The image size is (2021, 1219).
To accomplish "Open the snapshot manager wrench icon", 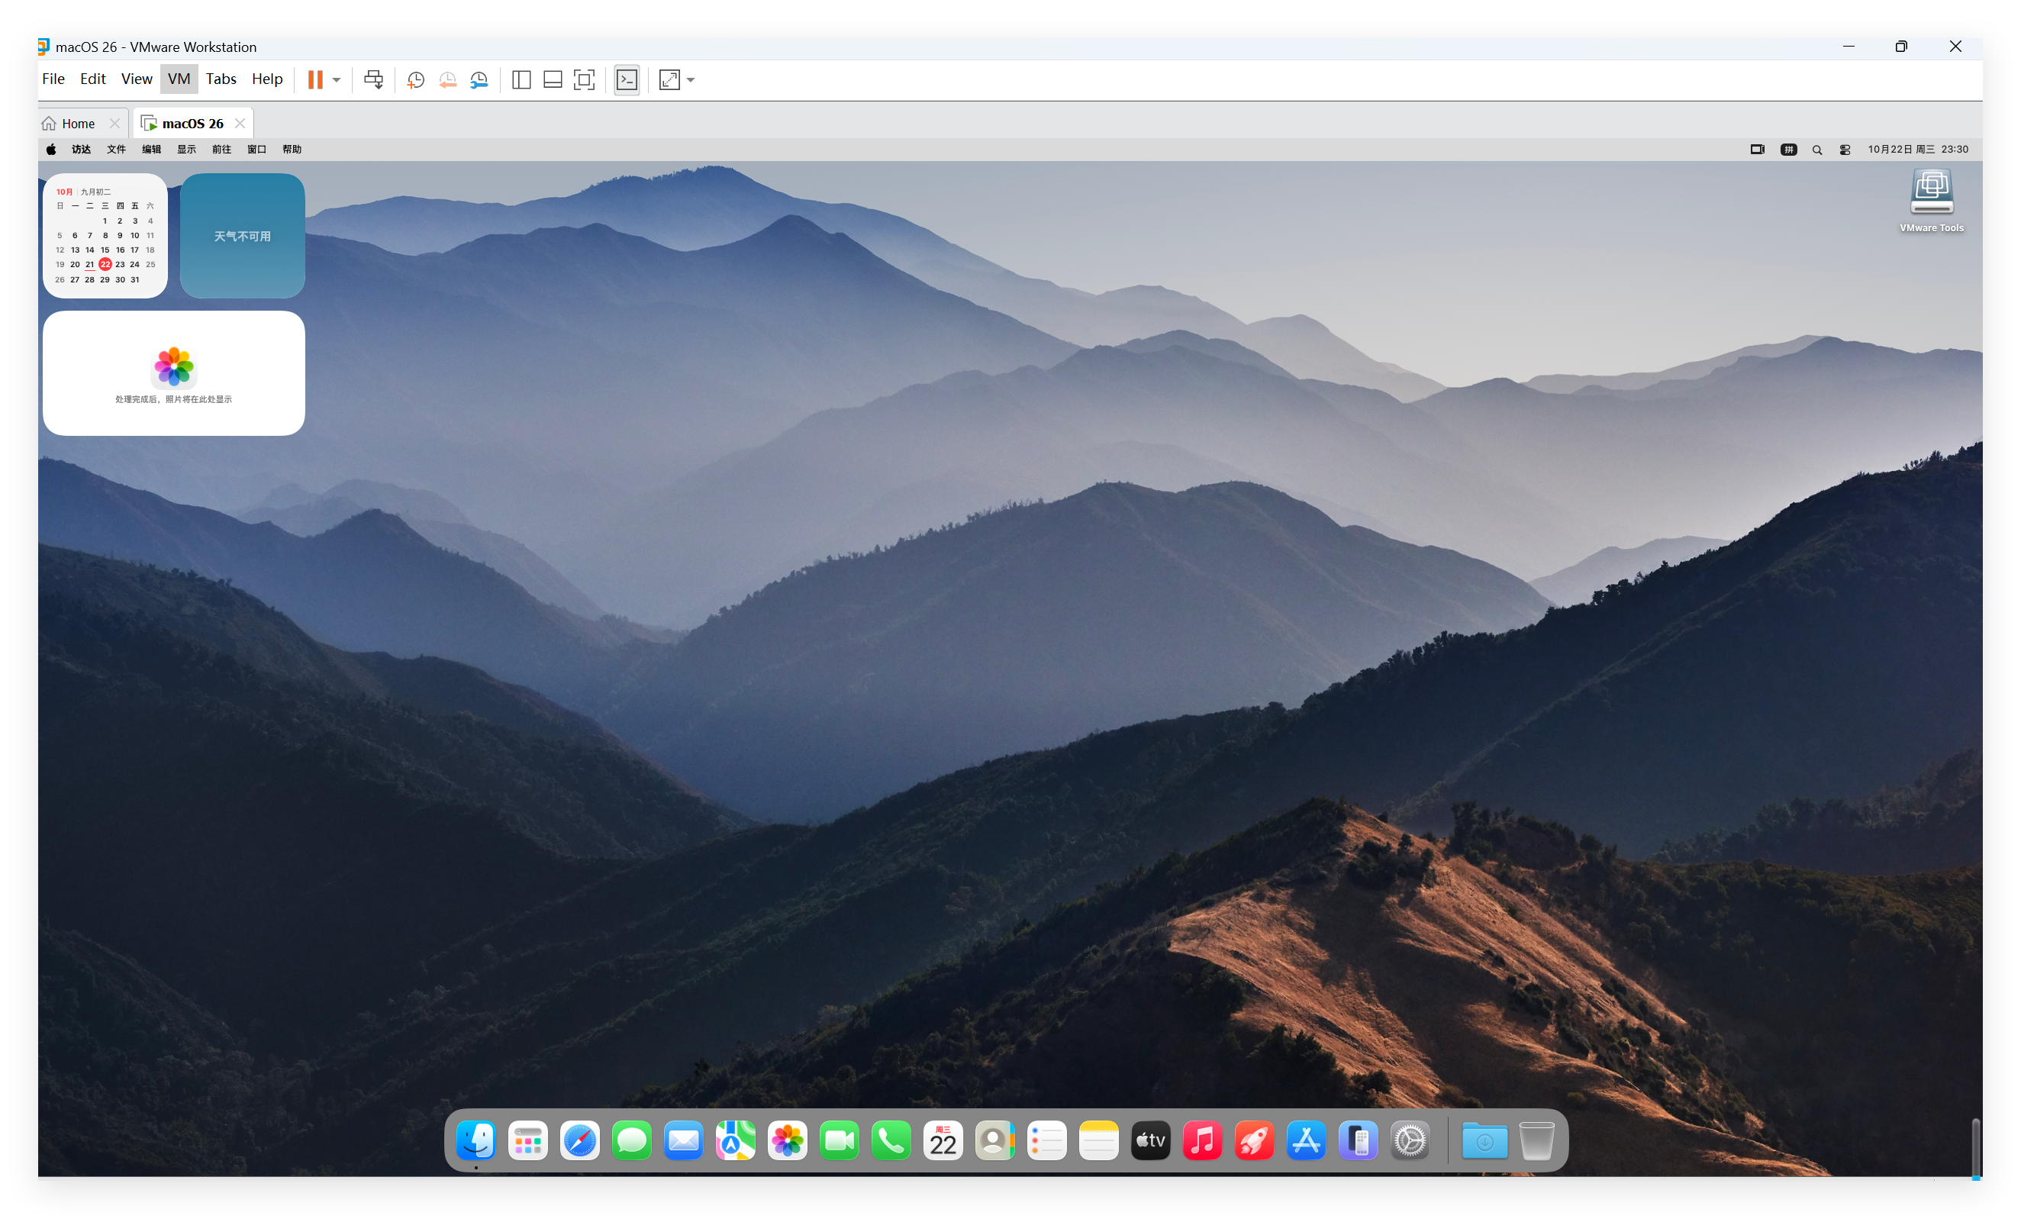I will point(479,79).
